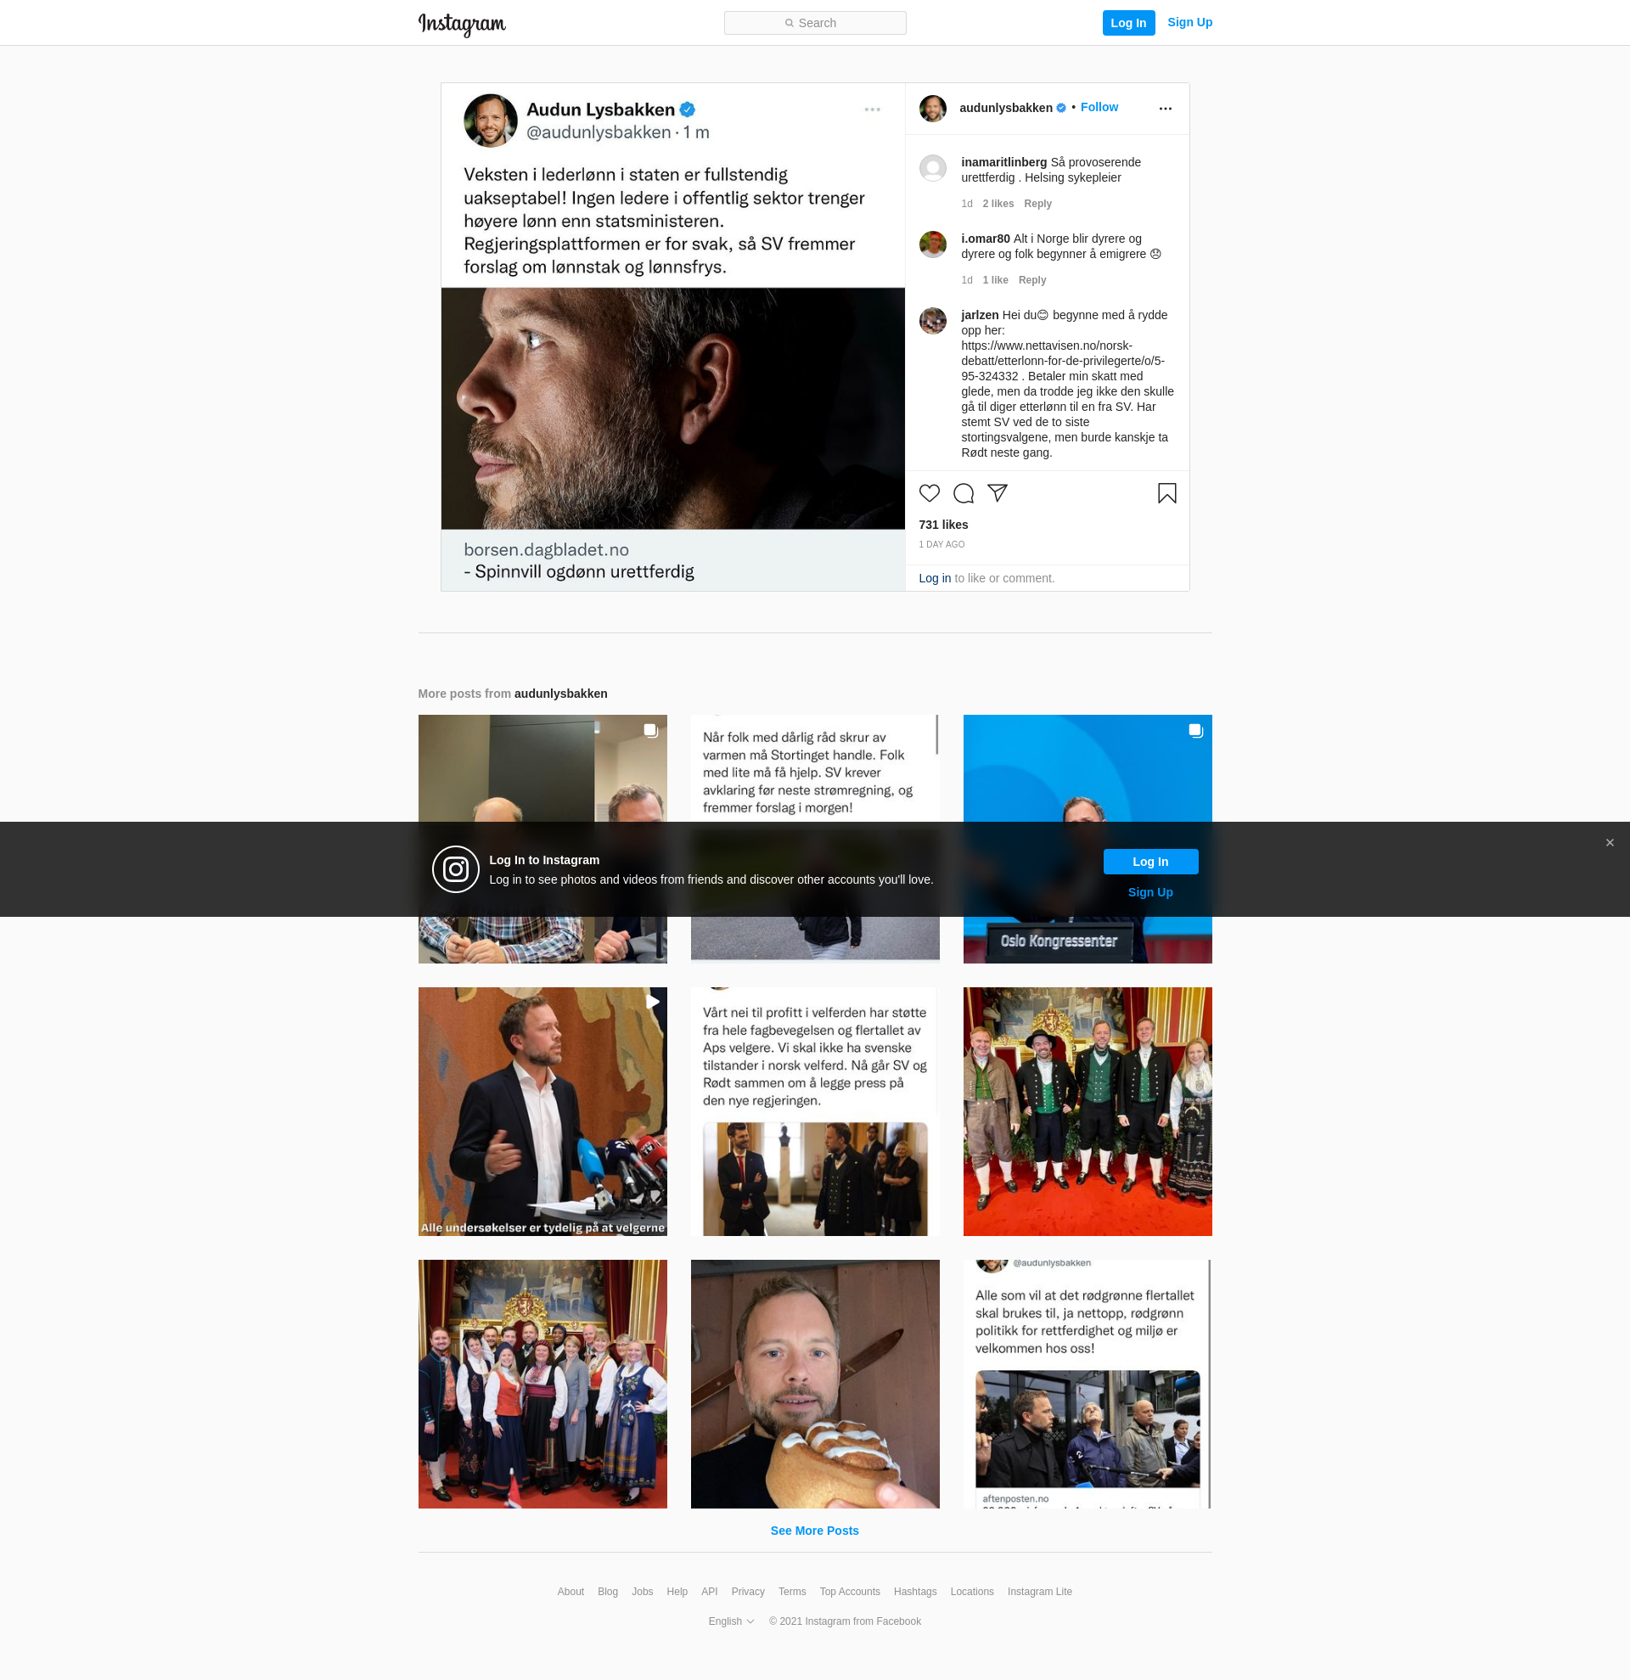The width and height of the screenshot is (1630, 1680).
Task: Click See More Posts link
Action: click(x=814, y=1530)
